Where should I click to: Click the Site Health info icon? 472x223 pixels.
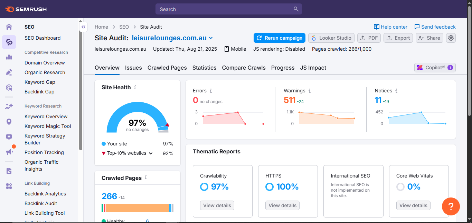pyautogui.click(x=135, y=87)
